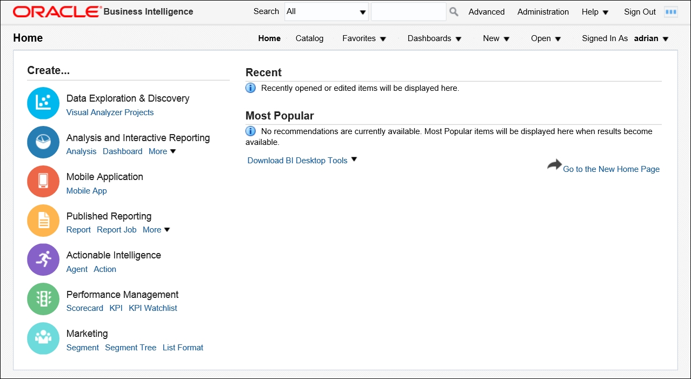The image size is (691, 379).
Task: Go to the New Home Page link
Action: tap(612, 169)
